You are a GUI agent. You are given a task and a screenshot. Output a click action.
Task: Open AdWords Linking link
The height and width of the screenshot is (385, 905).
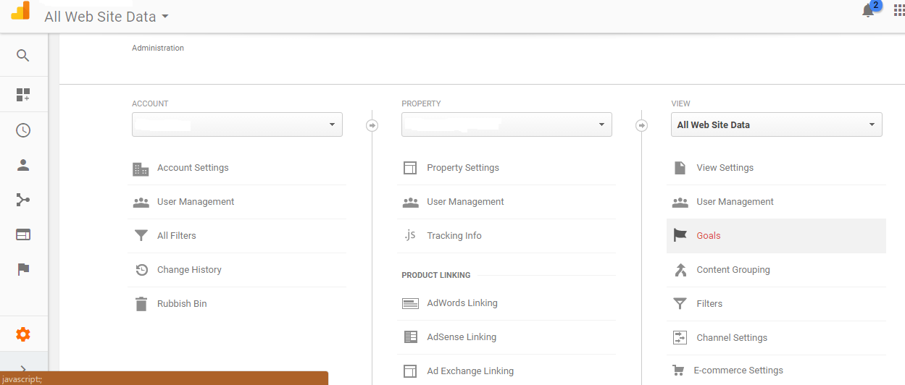point(462,303)
